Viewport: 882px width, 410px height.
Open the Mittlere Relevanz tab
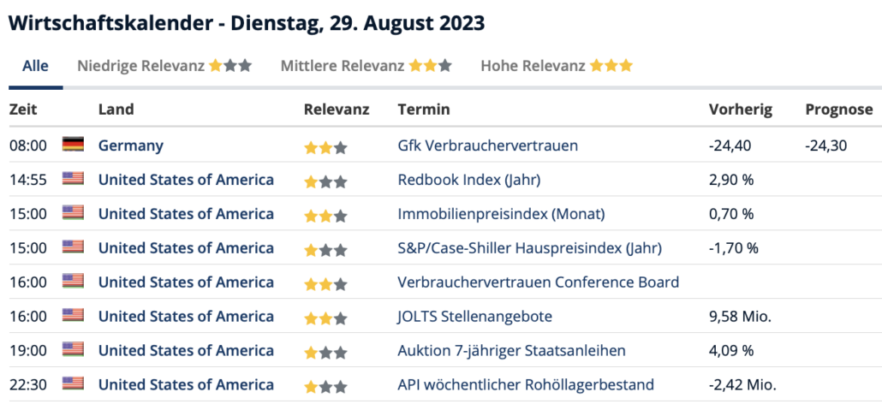[x=367, y=66]
